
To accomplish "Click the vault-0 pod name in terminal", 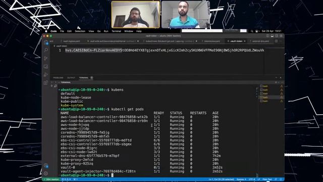I will (x=68, y=167).
